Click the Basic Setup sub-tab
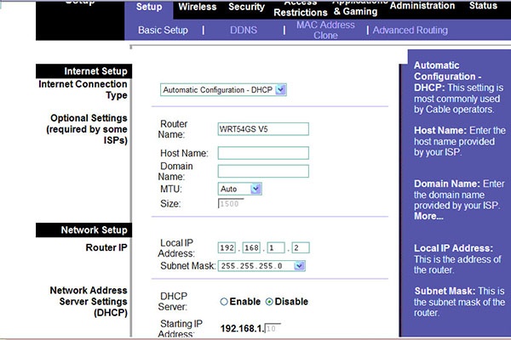This screenshot has width=511, height=340. [x=163, y=31]
